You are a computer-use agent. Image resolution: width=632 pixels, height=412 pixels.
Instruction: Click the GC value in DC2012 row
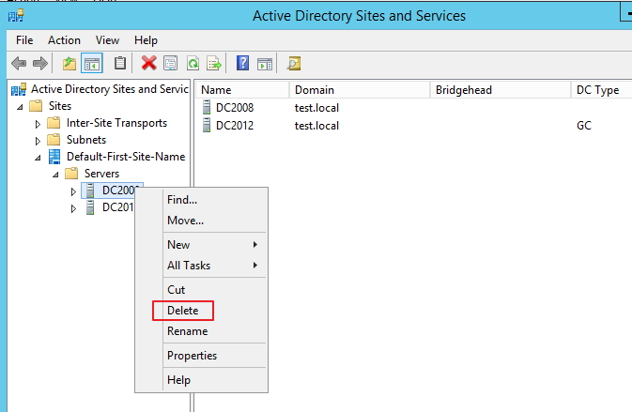click(583, 125)
